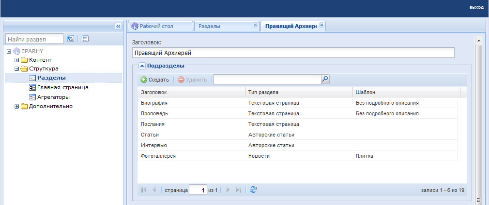489x205 pixels.
Task: Open the Главная страница tree item
Action: [x=62, y=88]
